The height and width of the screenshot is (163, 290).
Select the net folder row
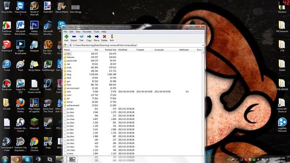tap(132, 64)
